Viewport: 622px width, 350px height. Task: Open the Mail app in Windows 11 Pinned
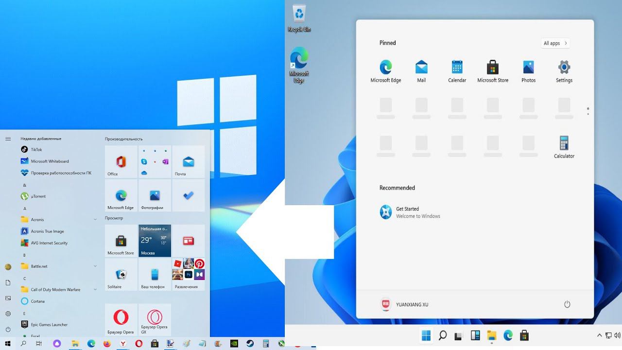(x=421, y=71)
